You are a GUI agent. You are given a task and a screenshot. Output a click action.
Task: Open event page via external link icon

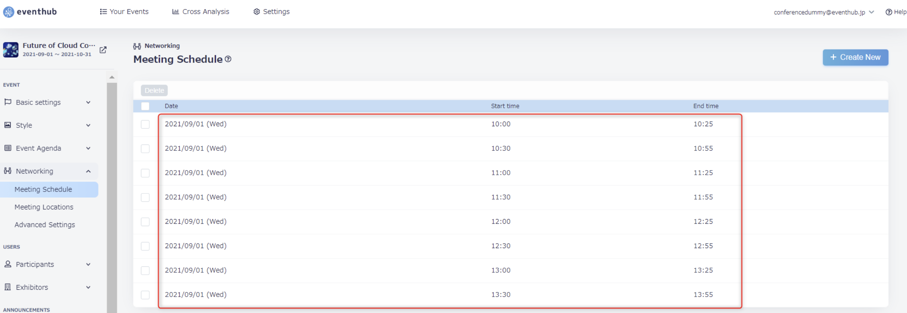tap(103, 50)
